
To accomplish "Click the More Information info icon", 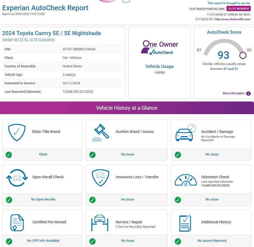I will 248,94.
